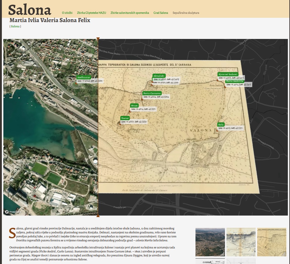Select the Porta Caesarea map label
Image resolution: width=290 pixels, height=264 pixels.
point(152,93)
